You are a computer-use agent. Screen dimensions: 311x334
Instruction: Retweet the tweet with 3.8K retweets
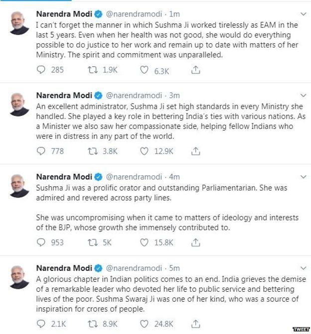click(x=92, y=151)
